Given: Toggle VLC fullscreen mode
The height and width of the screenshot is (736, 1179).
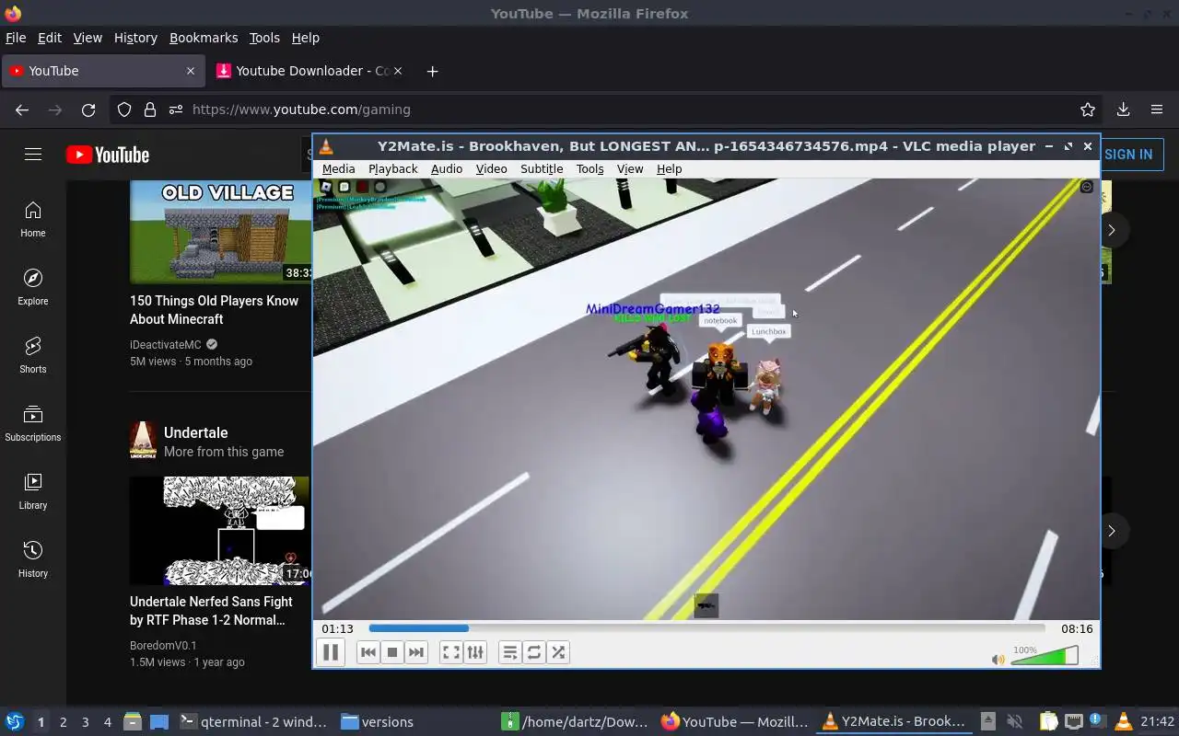Looking at the screenshot, I should 451,652.
